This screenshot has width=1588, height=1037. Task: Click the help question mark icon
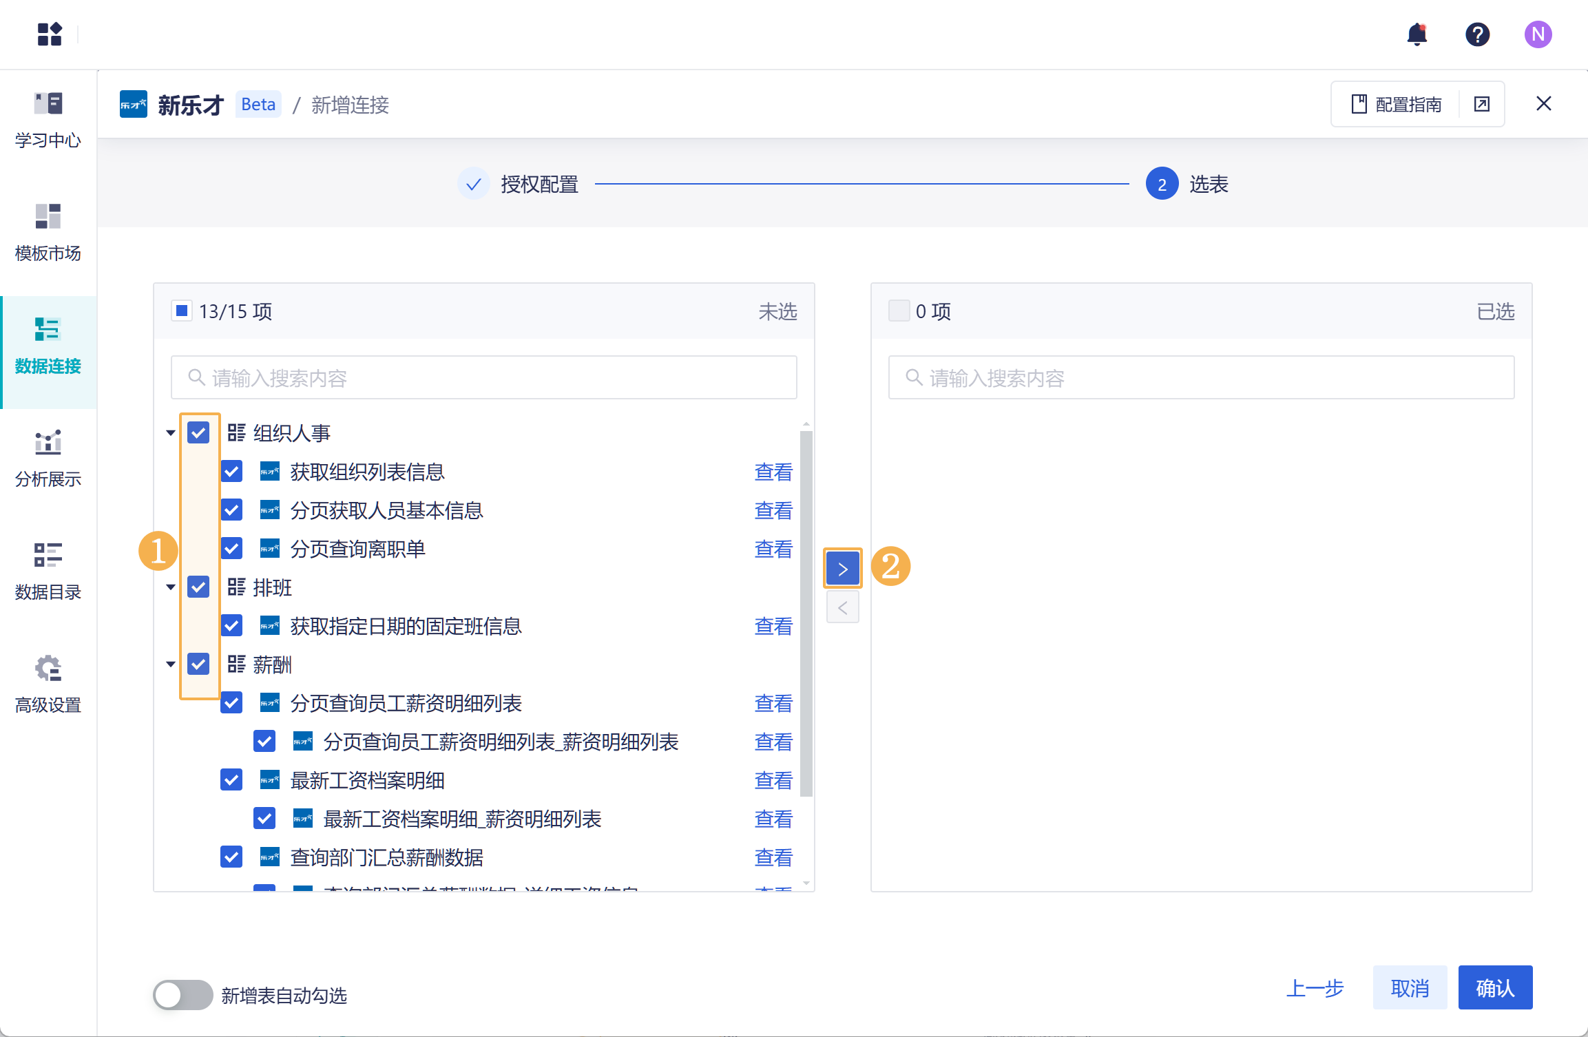click(x=1477, y=34)
